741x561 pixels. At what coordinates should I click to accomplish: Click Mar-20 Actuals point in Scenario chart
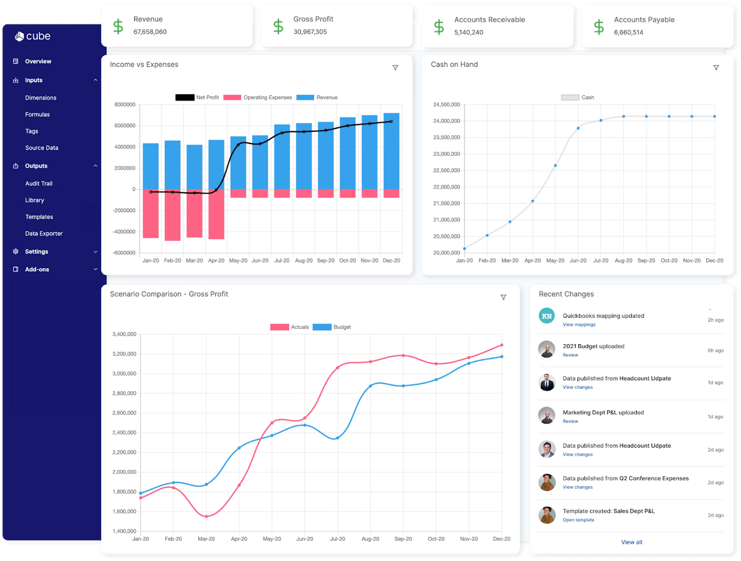[x=206, y=516]
